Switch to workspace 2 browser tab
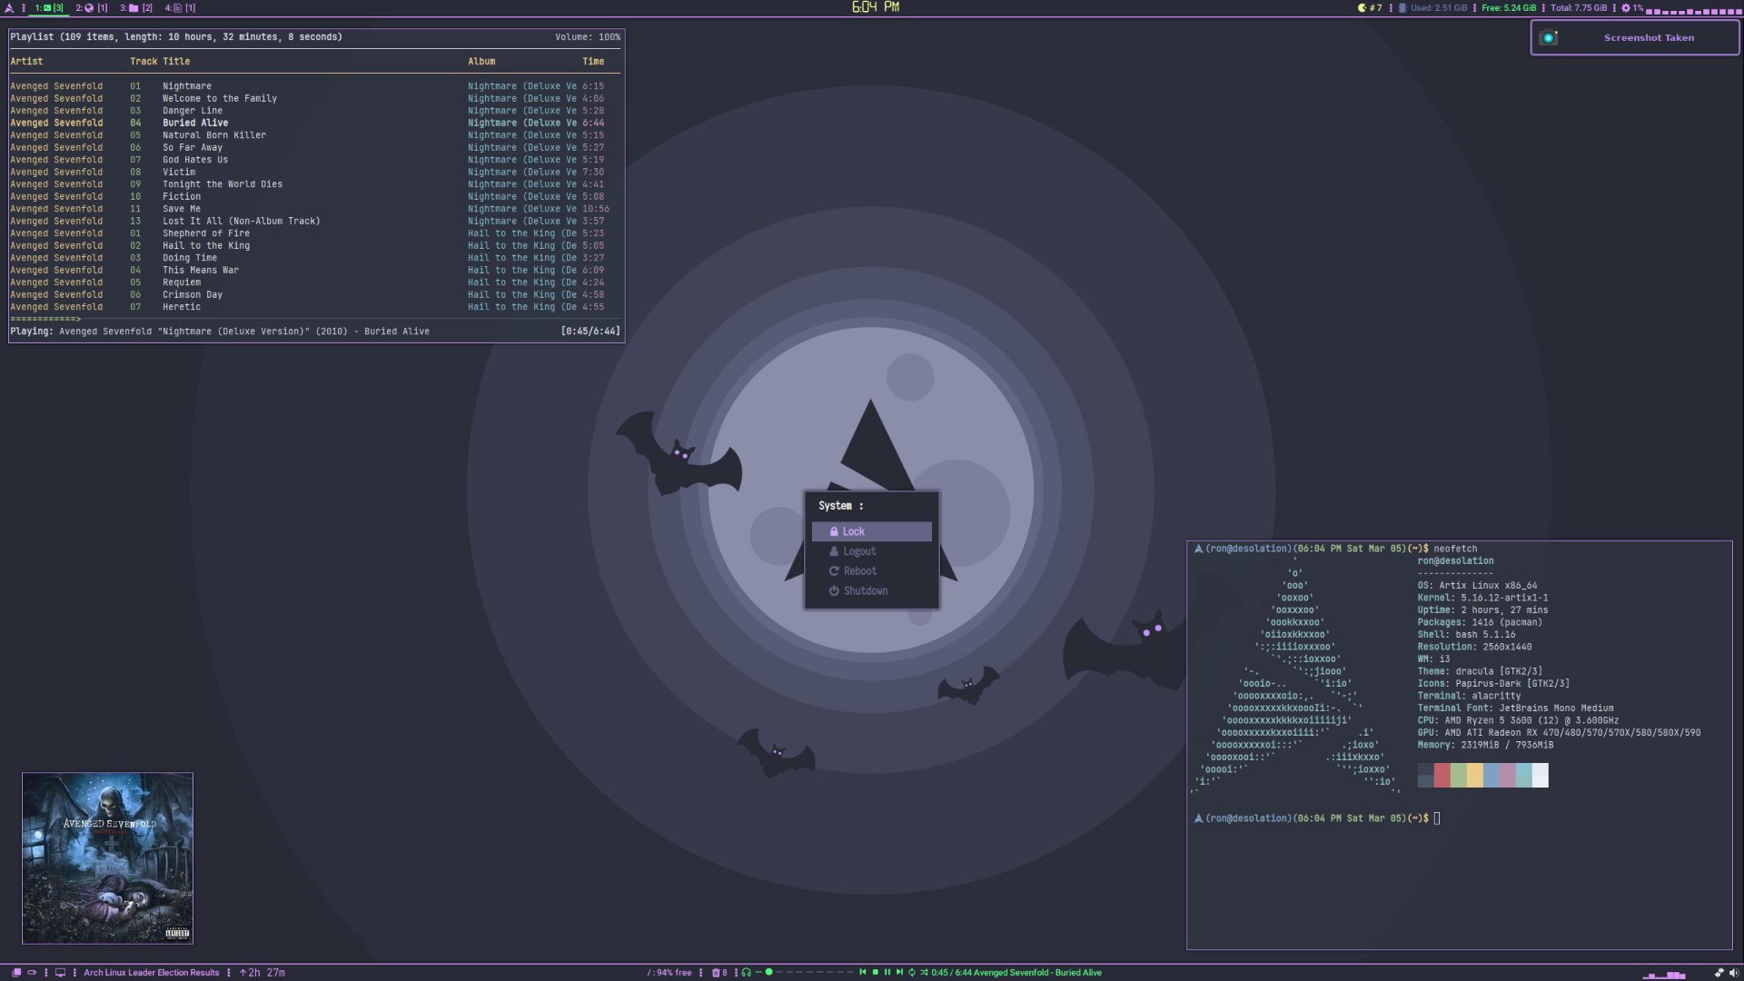The width and height of the screenshot is (1744, 981). [92, 7]
